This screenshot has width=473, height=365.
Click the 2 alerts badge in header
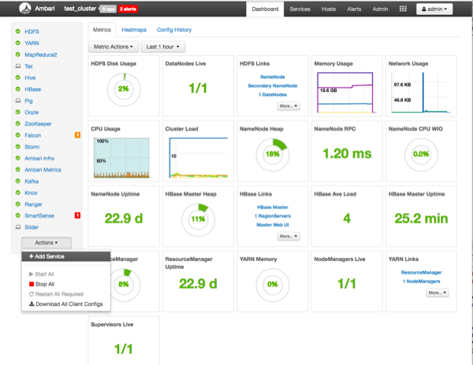[x=127, y=9]
